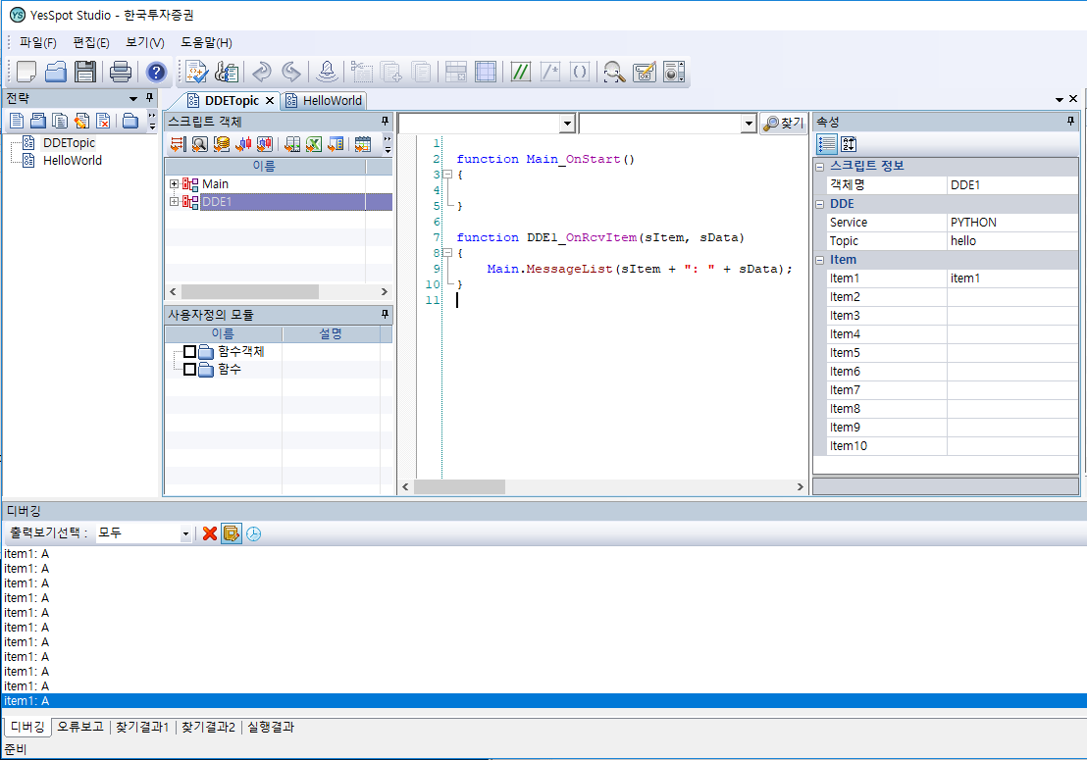Open Help via the blue question mark icon
Viewport: 1087px width, 760px height.
(156, 72)
